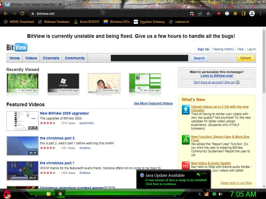Open malwat.ch bookmark
This screenshot has width=266, height=199.
[179, 22]
